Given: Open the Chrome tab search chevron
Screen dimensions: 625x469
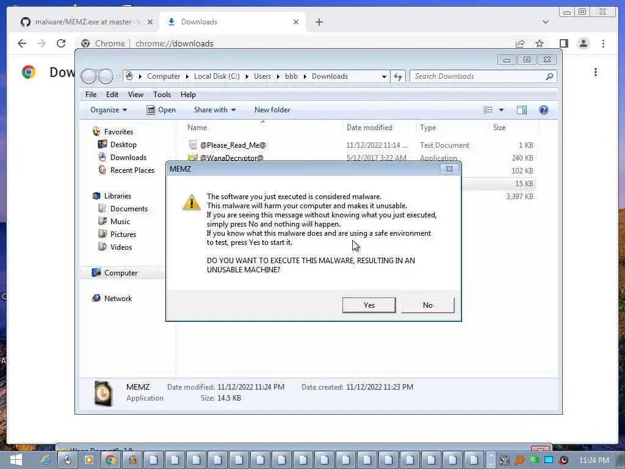Looking at the screenshot, I should click(x=545, y=22).
